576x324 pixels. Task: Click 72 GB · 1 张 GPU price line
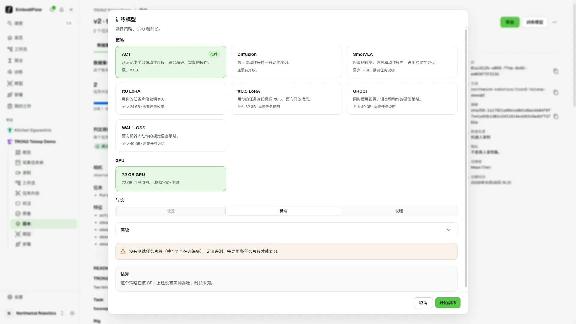150,183
